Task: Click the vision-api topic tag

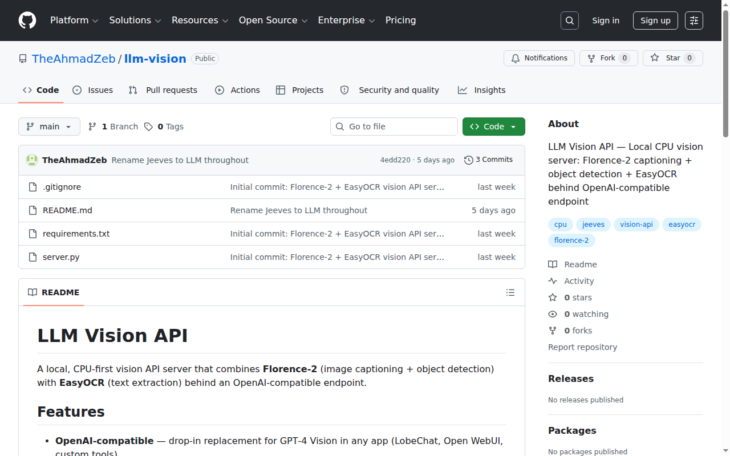Action: [636, 225]
